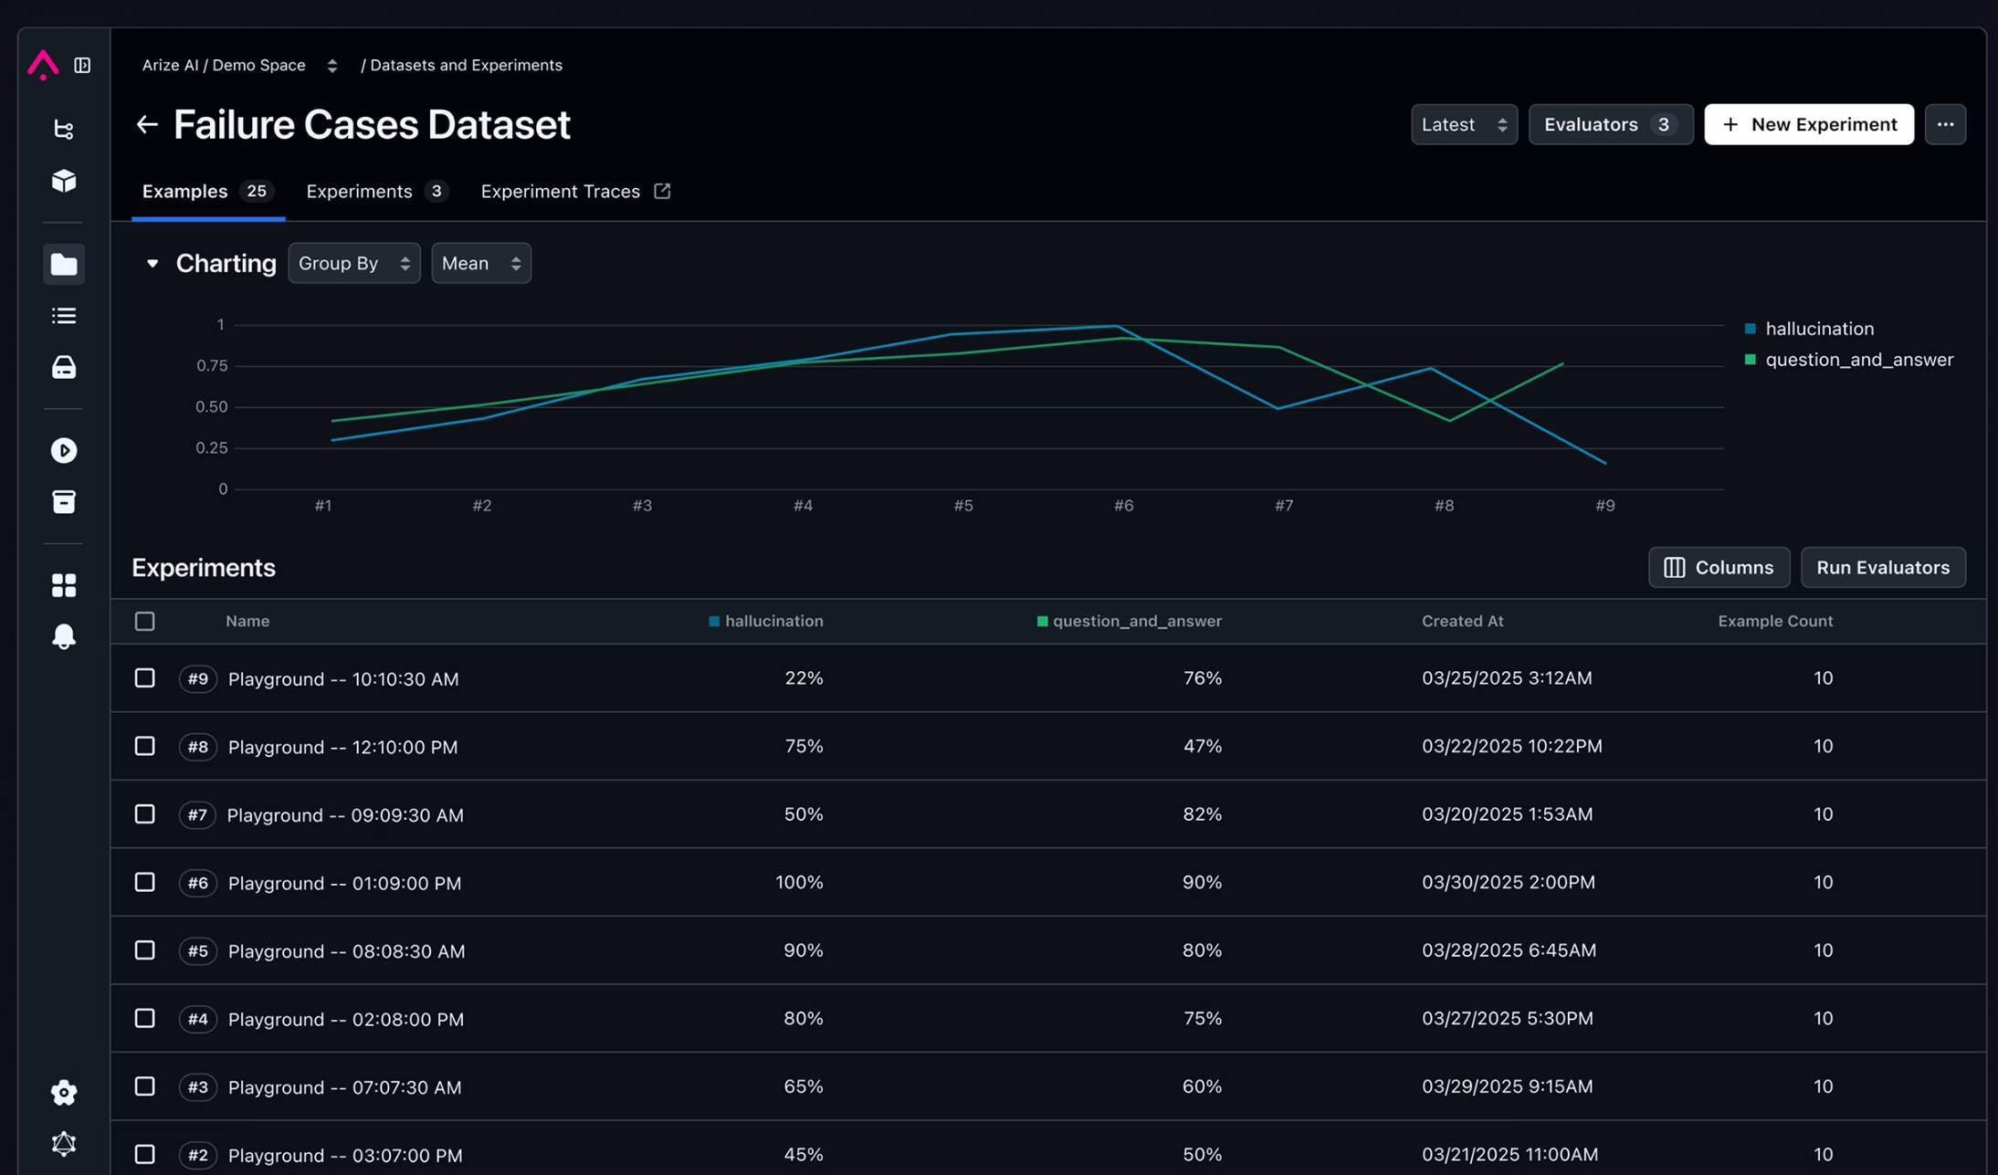The height and width of the screenshot is (1175, 1998).
Task: Switch to the Experiments tab
Action: (x=374, y=192)
